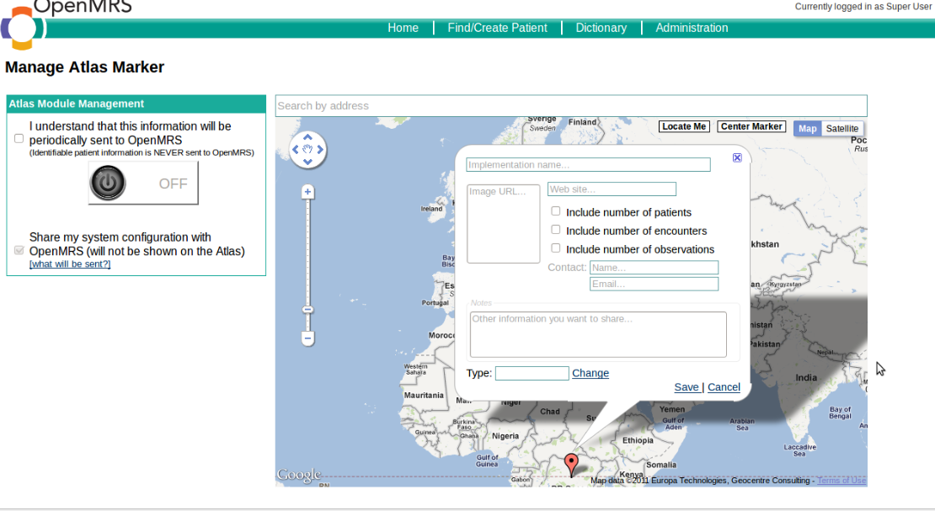This screenshot has width=935, height=511.
Task: Enable Include number of patients
Action: coord(556,210)
